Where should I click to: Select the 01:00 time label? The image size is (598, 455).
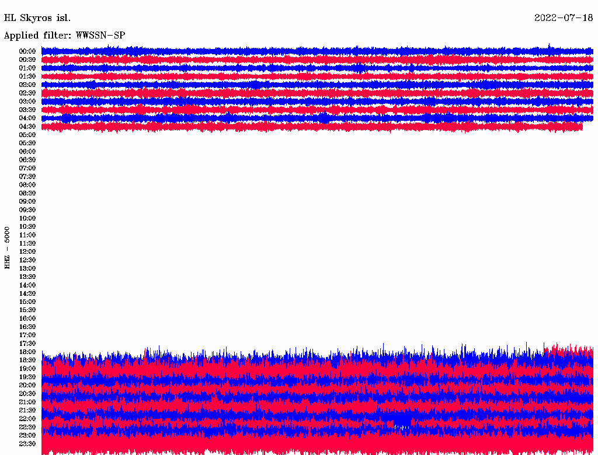coord(27,68)
